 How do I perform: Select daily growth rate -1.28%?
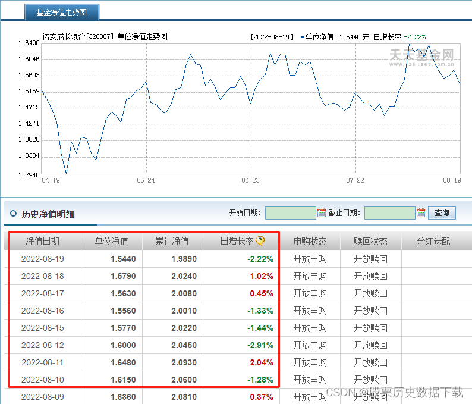[260, 380]
